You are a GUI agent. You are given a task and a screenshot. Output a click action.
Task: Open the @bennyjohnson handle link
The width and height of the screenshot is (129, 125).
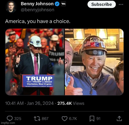(38, 10)
